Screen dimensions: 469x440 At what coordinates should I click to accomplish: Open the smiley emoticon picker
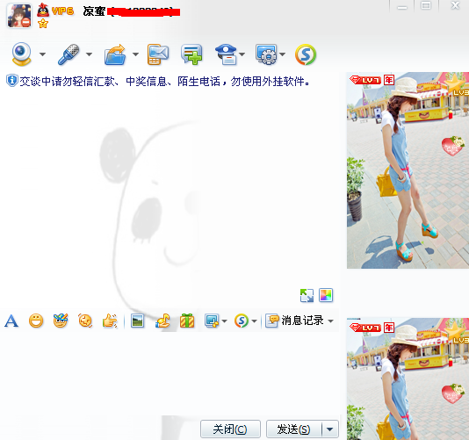point(36,321)
